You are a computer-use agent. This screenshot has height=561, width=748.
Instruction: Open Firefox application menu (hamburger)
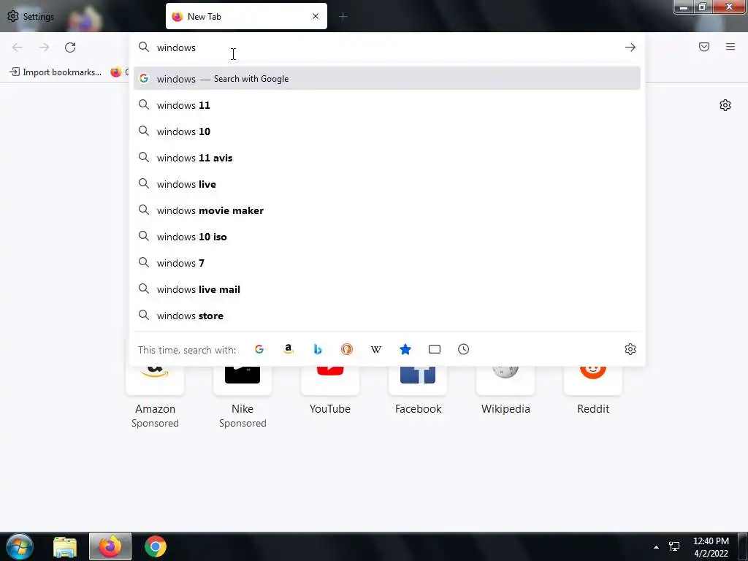(730, 47)
